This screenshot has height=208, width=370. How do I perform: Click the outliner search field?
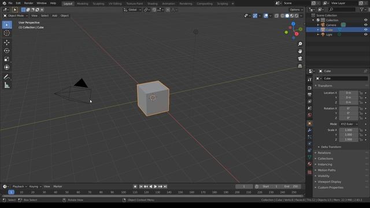point(342,9)
